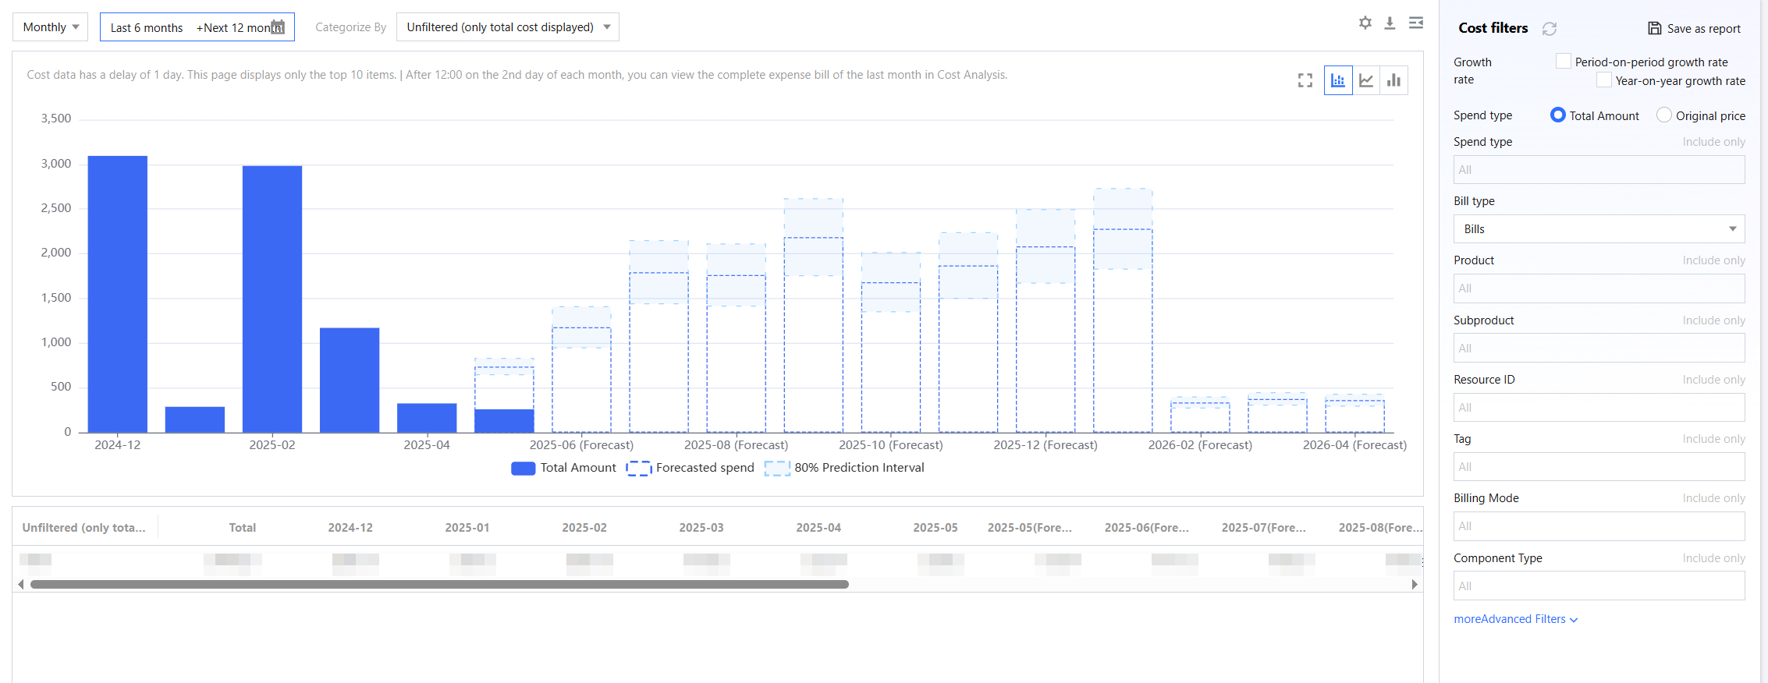Click the Total column header
Image resolution: width=1768 pixels, height=683 pixels.
[x=243, y=528]
